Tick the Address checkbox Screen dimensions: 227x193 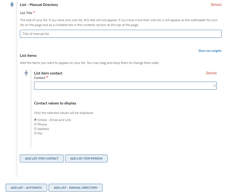[x=35, y=129]
